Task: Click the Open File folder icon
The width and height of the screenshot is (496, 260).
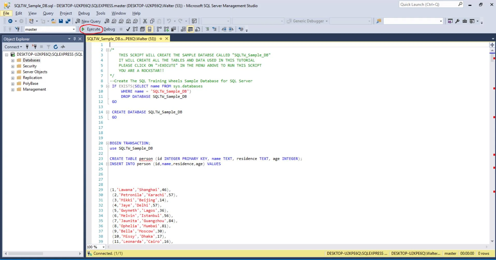Action: click(x=54, y=21)
